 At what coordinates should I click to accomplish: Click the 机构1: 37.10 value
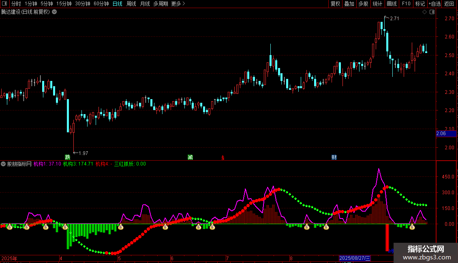[x=47, y=164]
